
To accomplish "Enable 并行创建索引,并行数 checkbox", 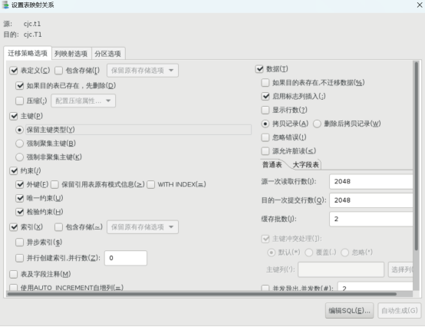I will click(x=19, y=258).
